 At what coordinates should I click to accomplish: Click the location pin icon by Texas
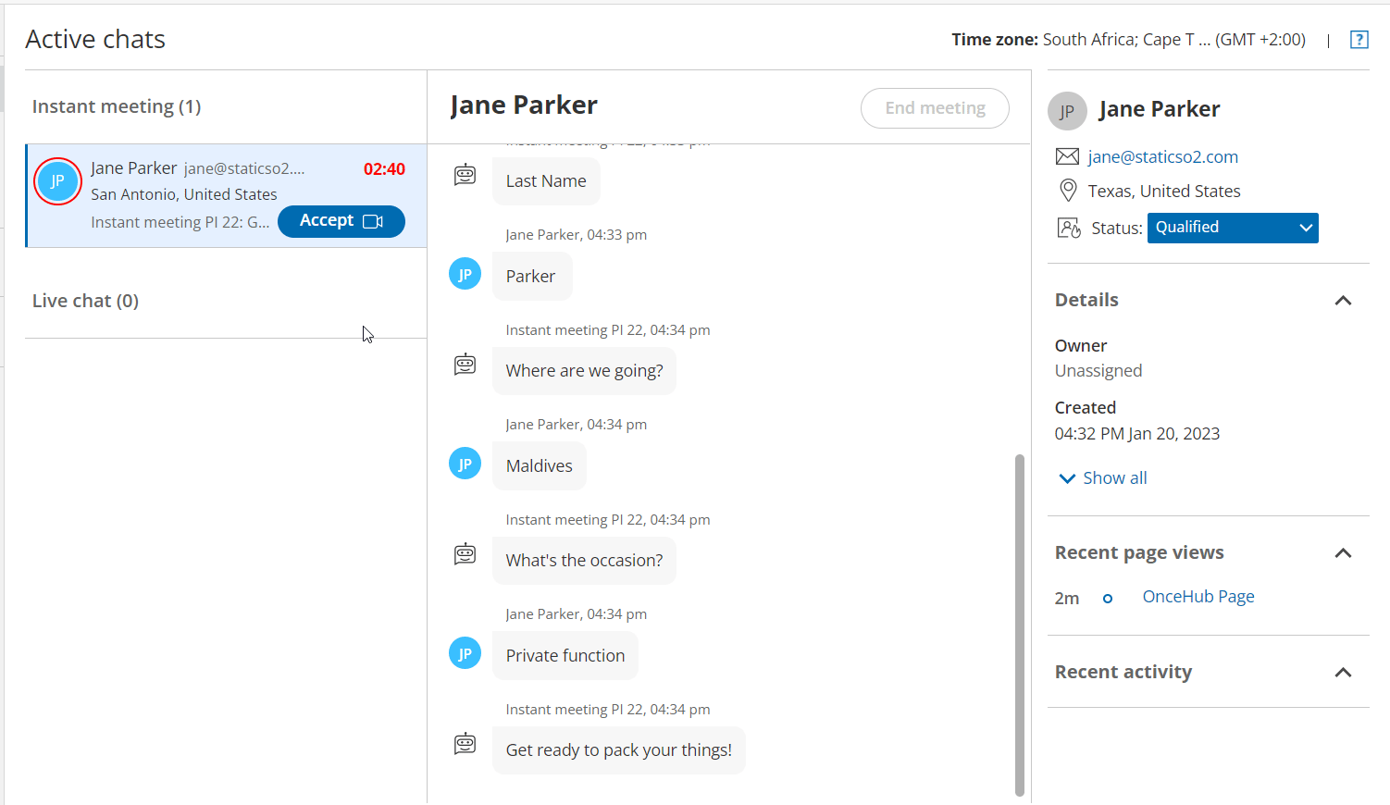coord(1068,191)
